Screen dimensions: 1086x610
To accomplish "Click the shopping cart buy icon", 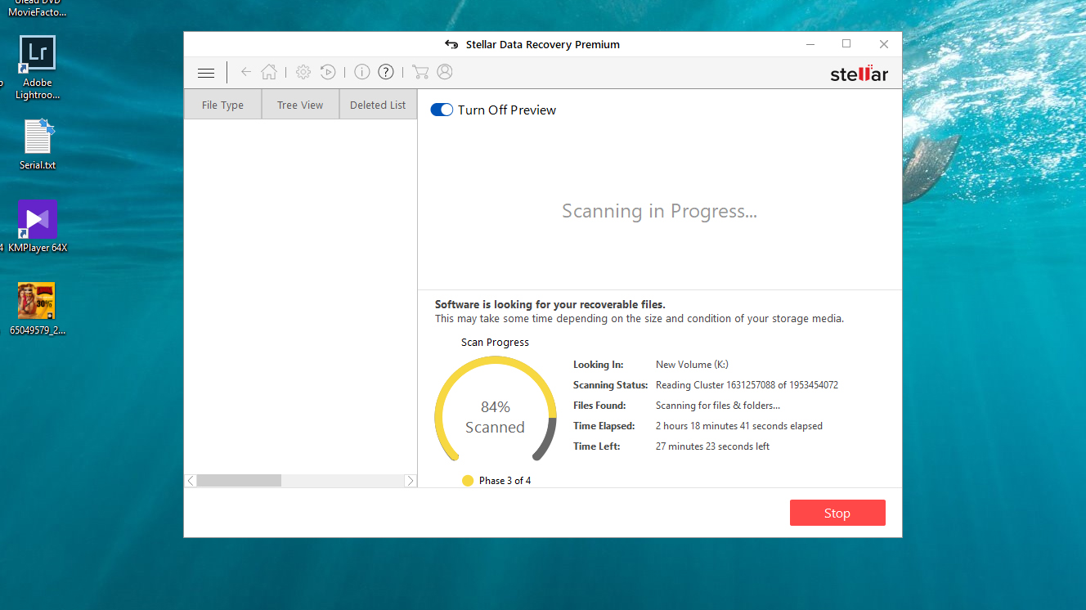I will (x=420, y=72).
